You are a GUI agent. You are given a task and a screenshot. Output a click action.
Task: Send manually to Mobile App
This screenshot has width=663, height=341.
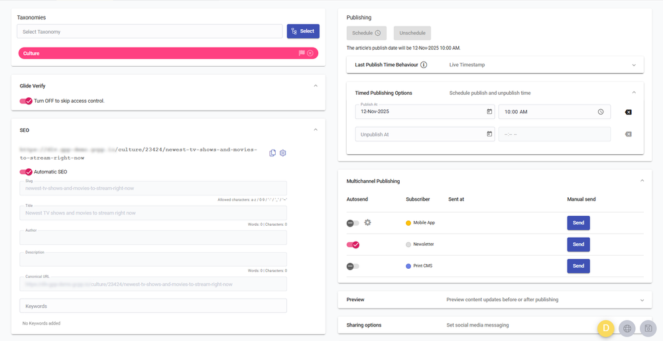[578, 223]
